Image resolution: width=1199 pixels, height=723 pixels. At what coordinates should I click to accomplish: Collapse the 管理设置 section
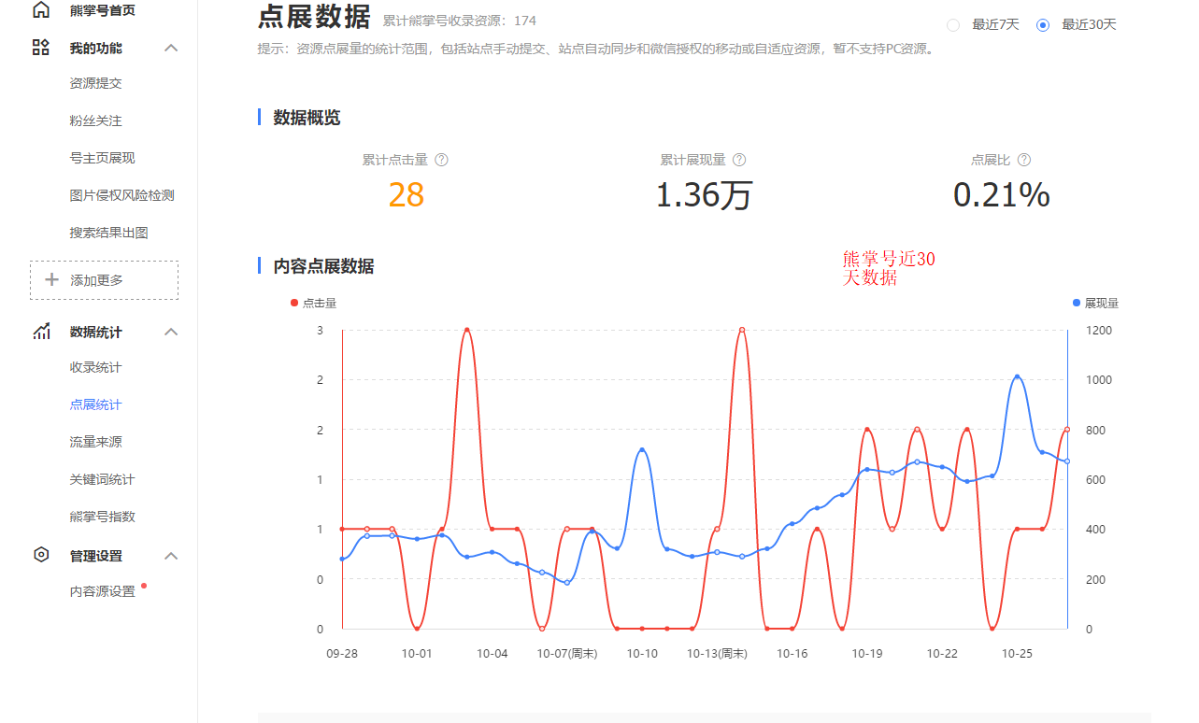[x=171, y=554]
